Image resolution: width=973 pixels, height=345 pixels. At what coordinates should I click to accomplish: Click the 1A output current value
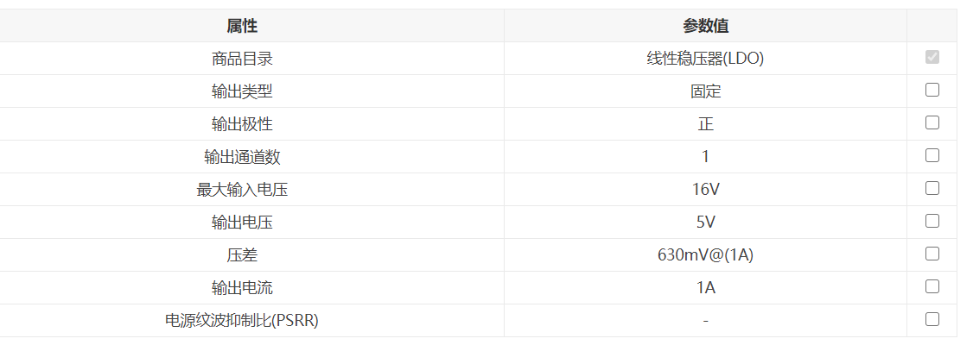click(x=705, y=288)
